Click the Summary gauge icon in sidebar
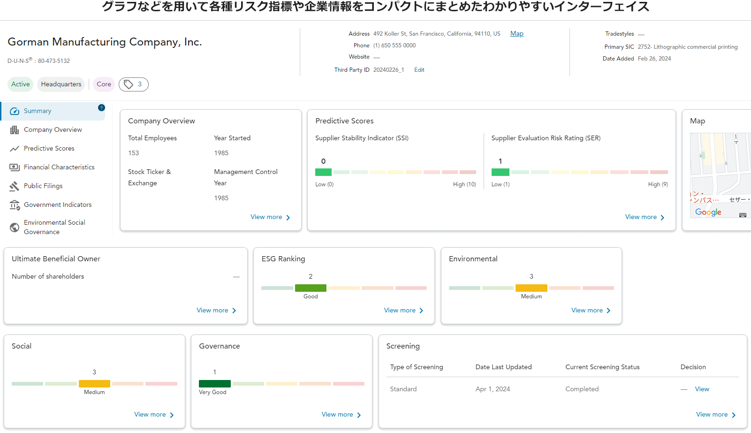Screen dimensions: 751x433 point(15,111)
